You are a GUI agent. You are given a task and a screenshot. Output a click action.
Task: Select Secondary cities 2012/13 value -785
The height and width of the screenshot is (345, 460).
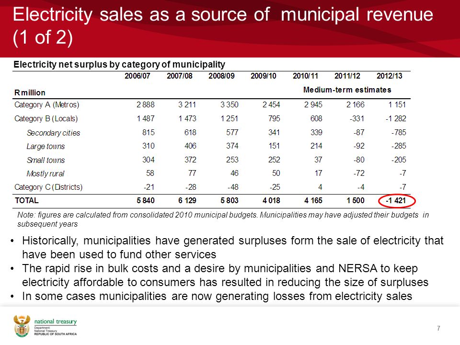(x=399, y=132)
